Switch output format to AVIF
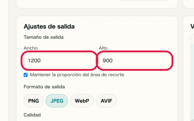This screenshot has height=121, width=194. tap(106, 101)
